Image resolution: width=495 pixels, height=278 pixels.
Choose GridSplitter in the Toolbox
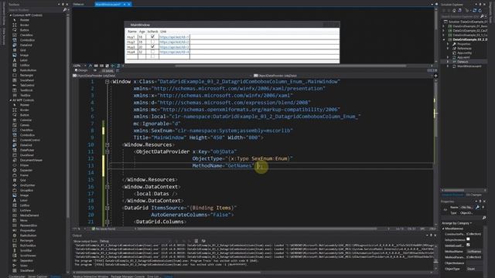click(28, 185)
